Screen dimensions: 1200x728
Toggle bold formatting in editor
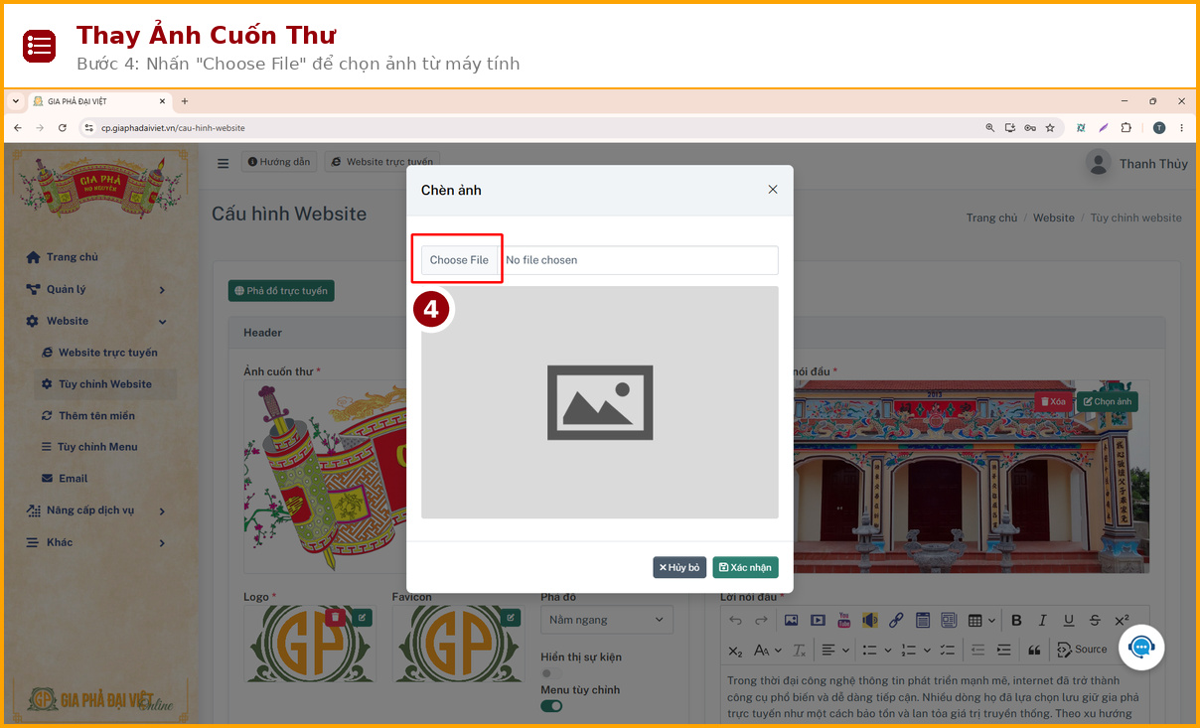pos(1016,621)
